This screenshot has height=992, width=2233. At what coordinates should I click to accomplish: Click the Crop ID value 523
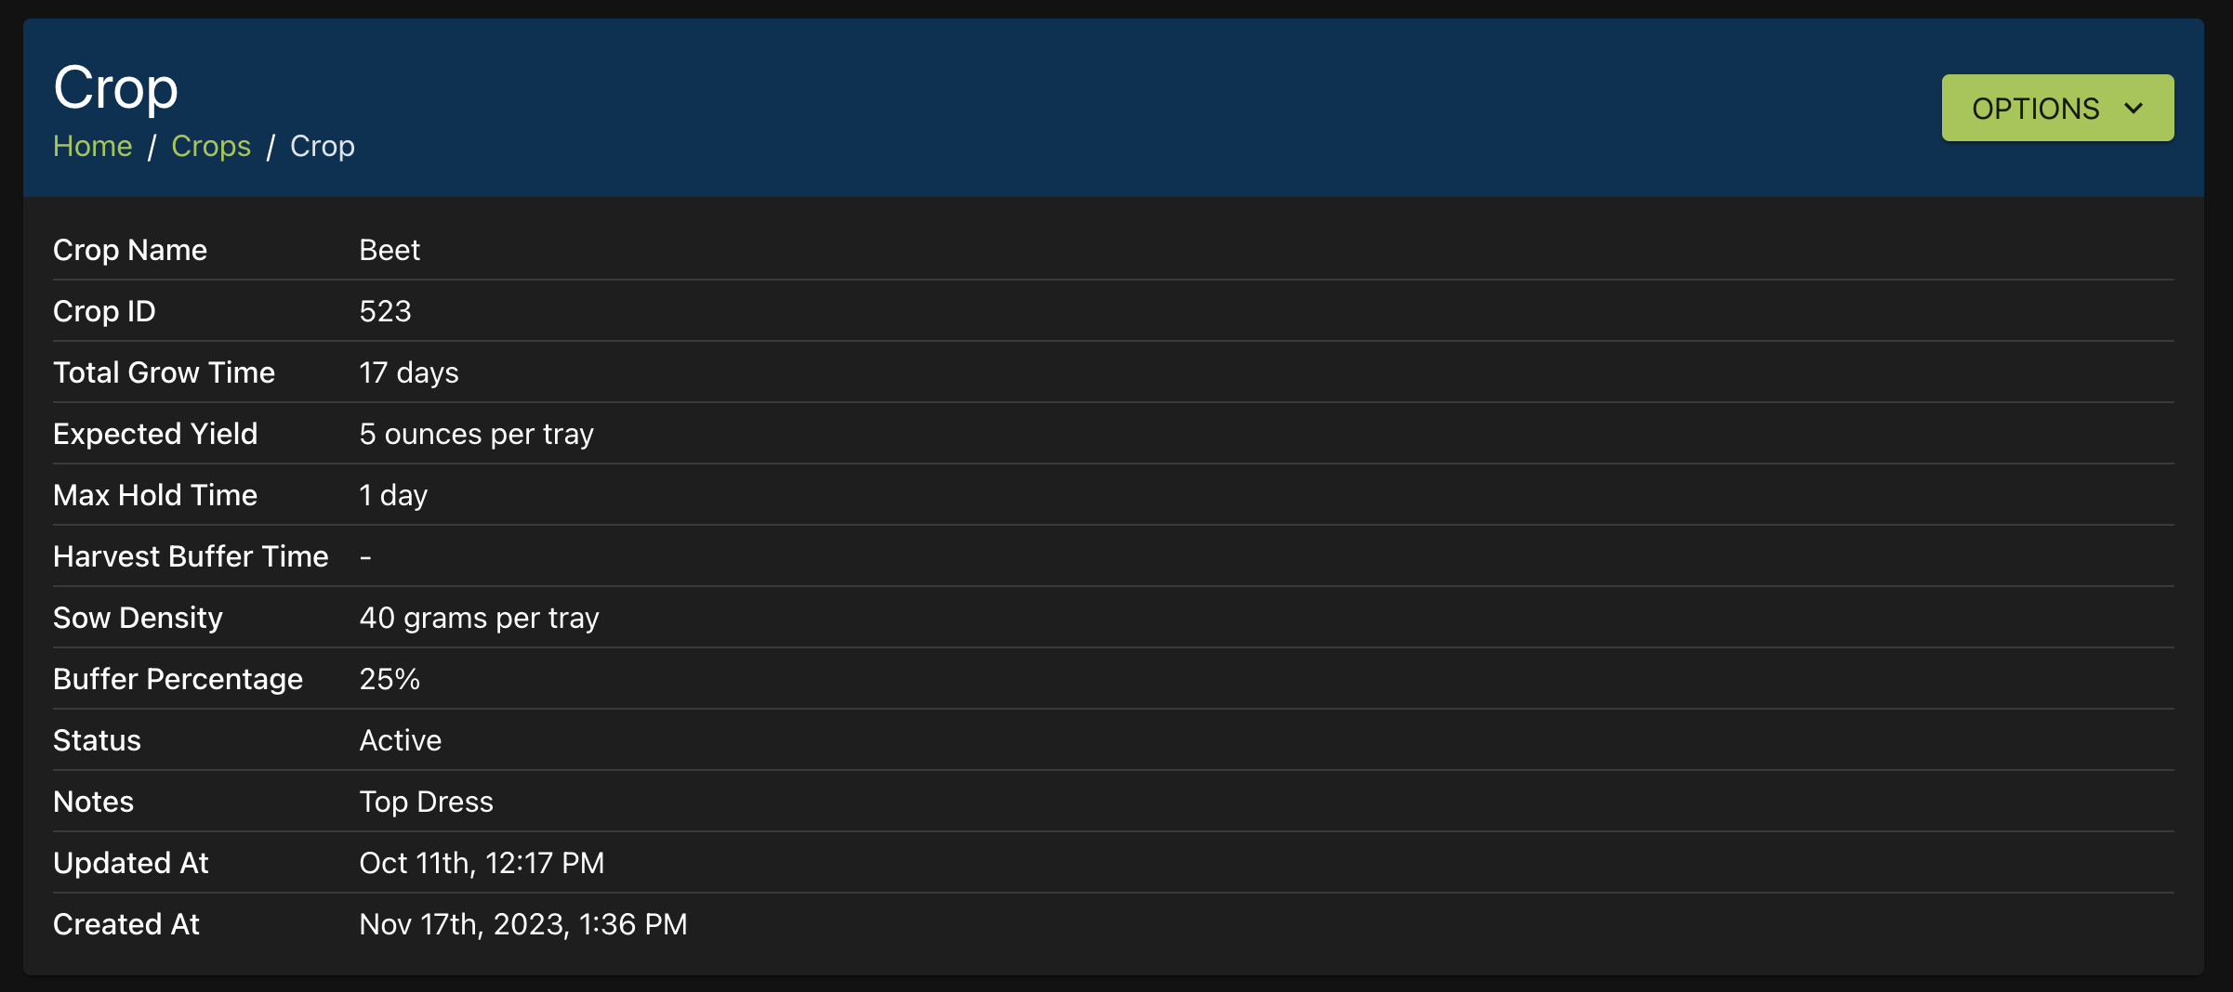pyautogui.click(x=385, y=311)
